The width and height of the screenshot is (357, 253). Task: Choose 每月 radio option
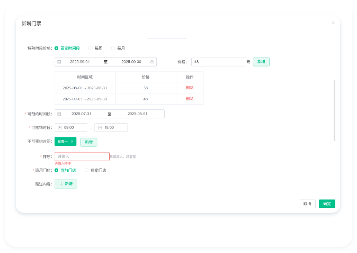(112, 48)
